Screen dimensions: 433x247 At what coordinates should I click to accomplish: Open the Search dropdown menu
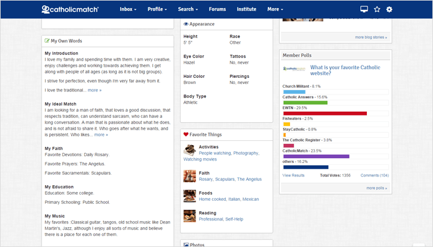[188, 9]
